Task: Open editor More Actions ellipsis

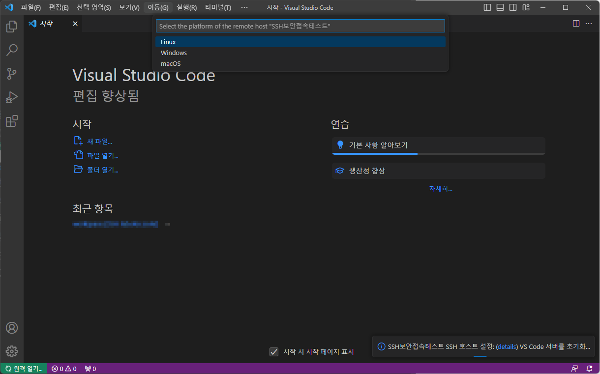Action: point(589,24)
